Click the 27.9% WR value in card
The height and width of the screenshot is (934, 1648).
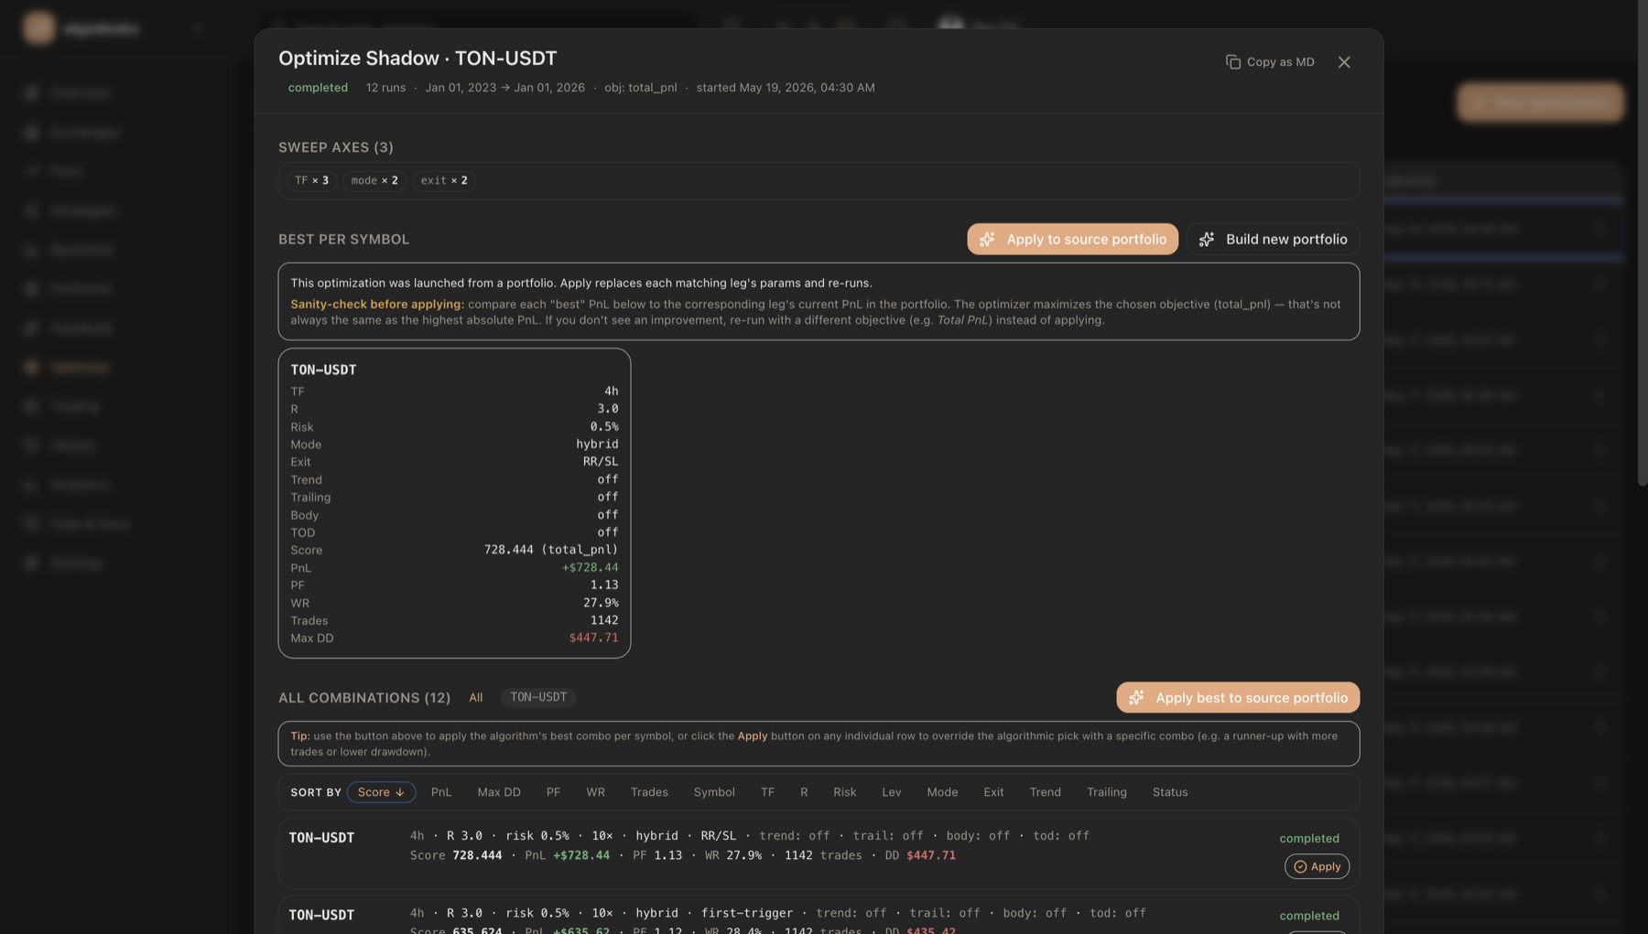[601, 603]
